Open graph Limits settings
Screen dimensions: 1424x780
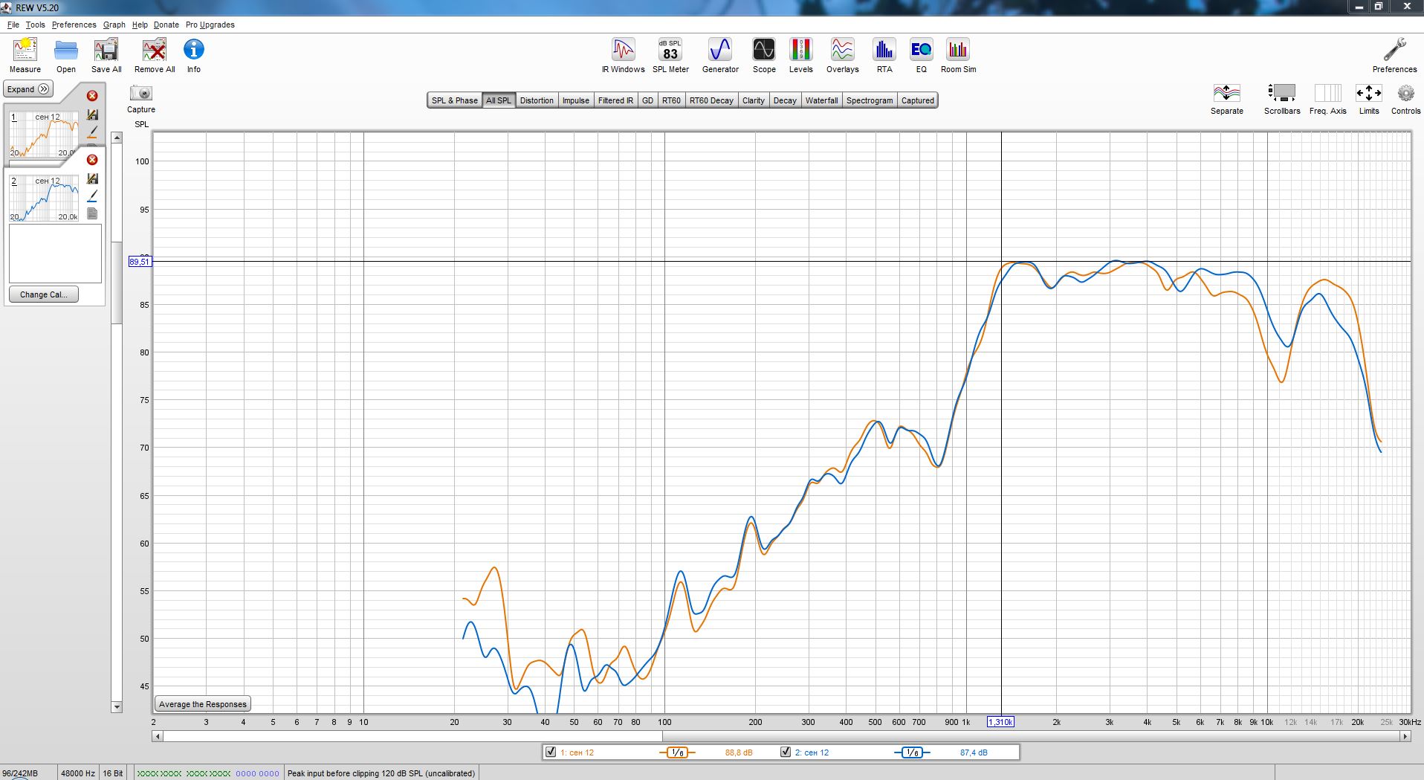1368,99
